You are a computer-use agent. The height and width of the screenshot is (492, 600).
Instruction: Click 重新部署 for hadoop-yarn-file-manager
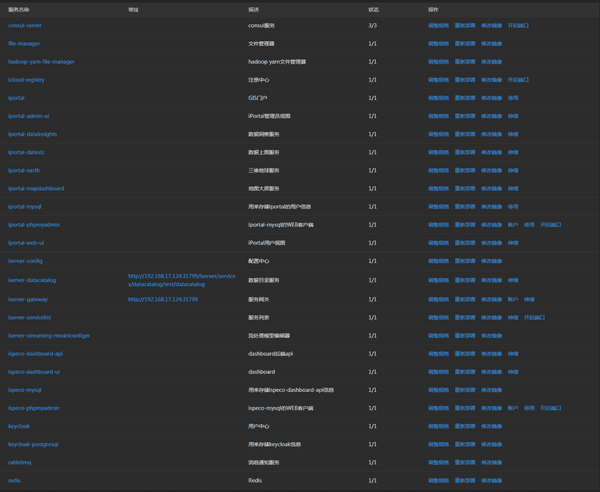(x=465, y=62)
